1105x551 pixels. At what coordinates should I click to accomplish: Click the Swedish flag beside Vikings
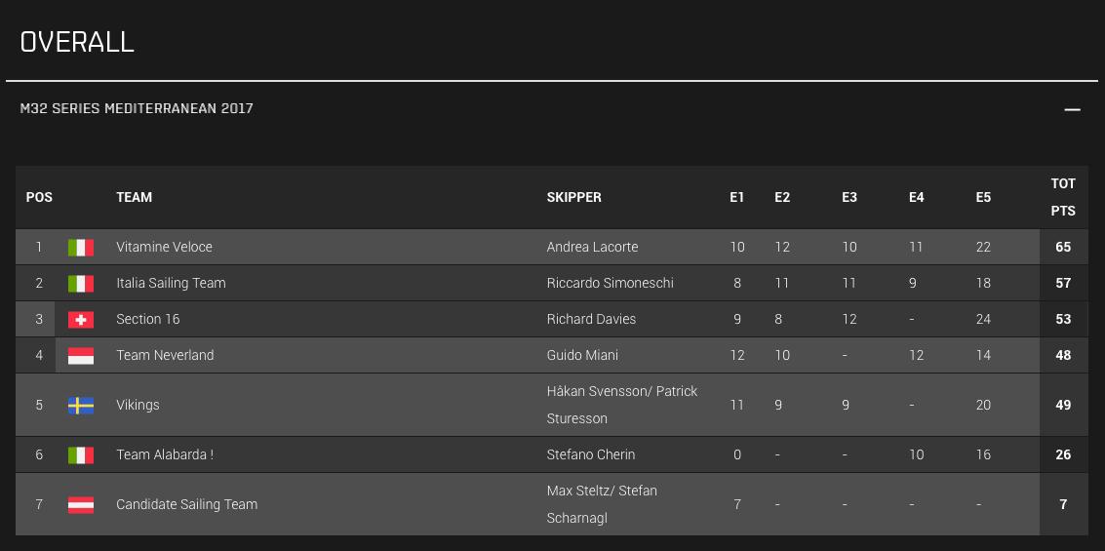[x=81, y=405]
